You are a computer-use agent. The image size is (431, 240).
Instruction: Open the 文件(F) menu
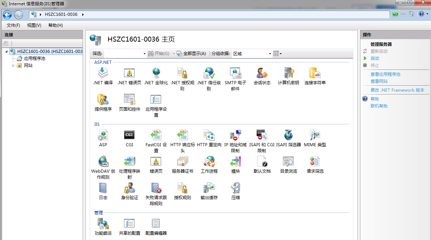click(13, 25)
